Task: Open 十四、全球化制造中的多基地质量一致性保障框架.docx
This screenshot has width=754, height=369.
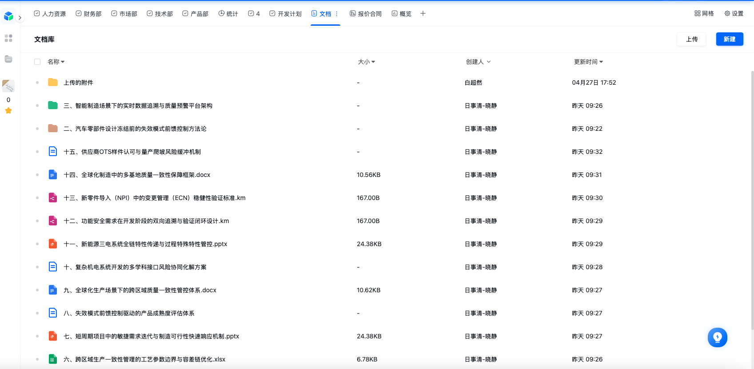Action: tap(137, 175)
